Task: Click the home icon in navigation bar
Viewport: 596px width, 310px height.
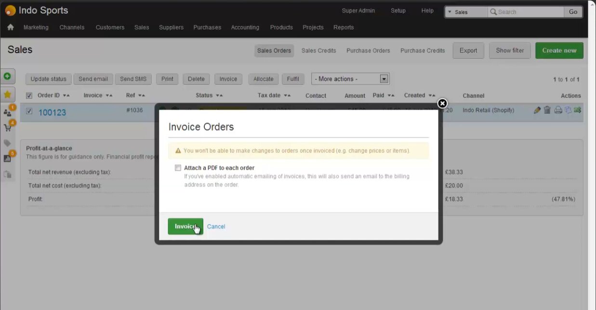Action: point(11,27)
